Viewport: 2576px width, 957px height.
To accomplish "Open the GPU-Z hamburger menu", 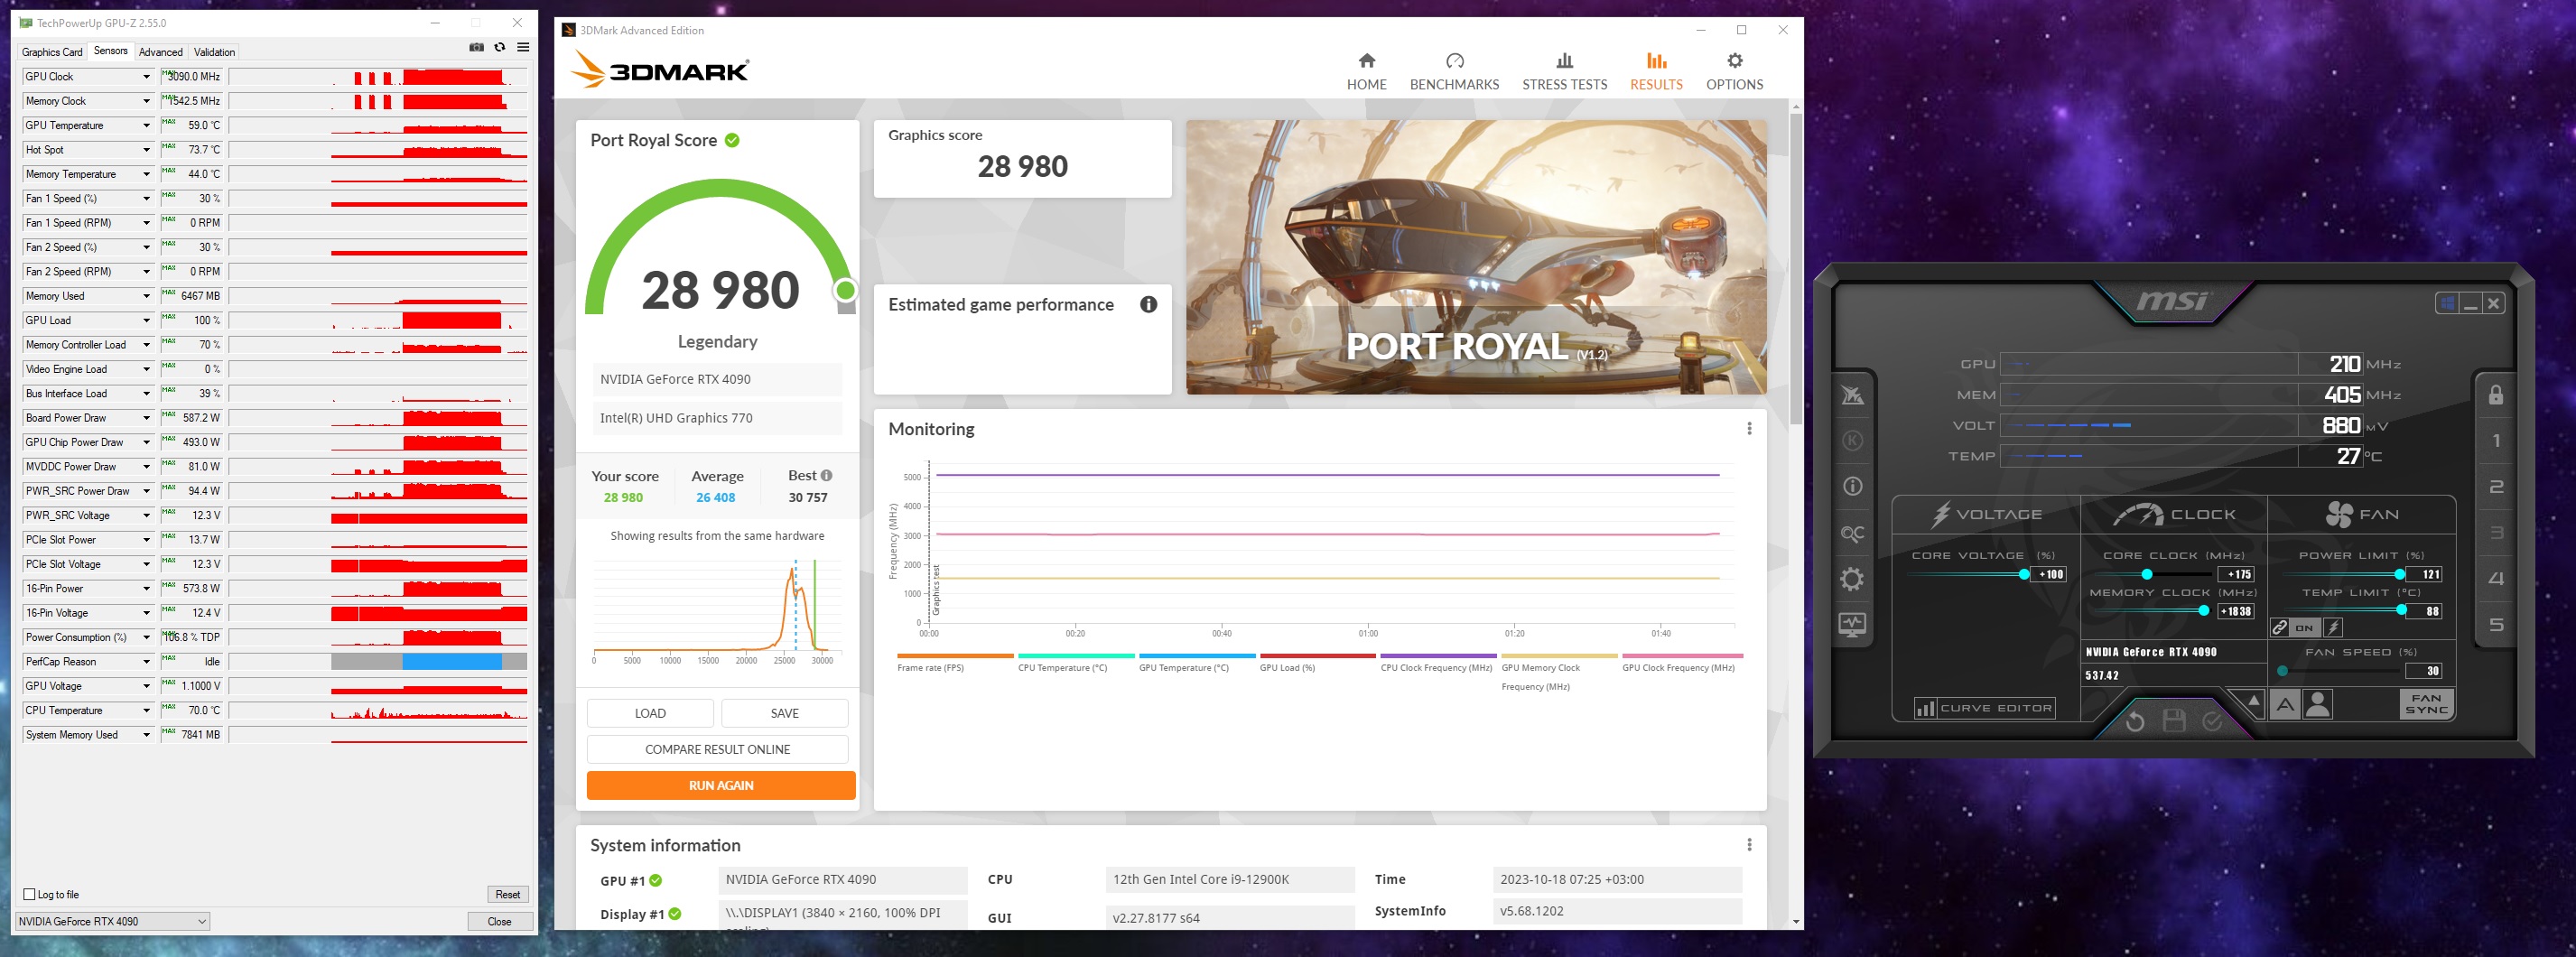I will tap(523, 47).
